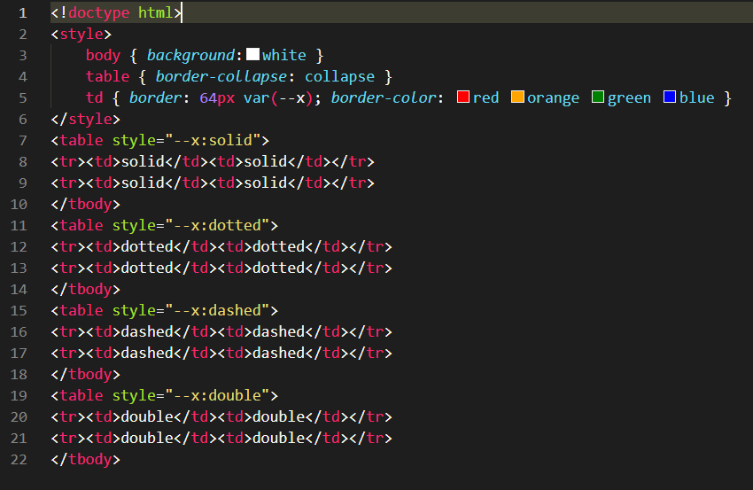The width and height of the screenshot is (753, 490).
Task: Place cursor in '--x:dotted' attribute value
Action: pos(217,225)
